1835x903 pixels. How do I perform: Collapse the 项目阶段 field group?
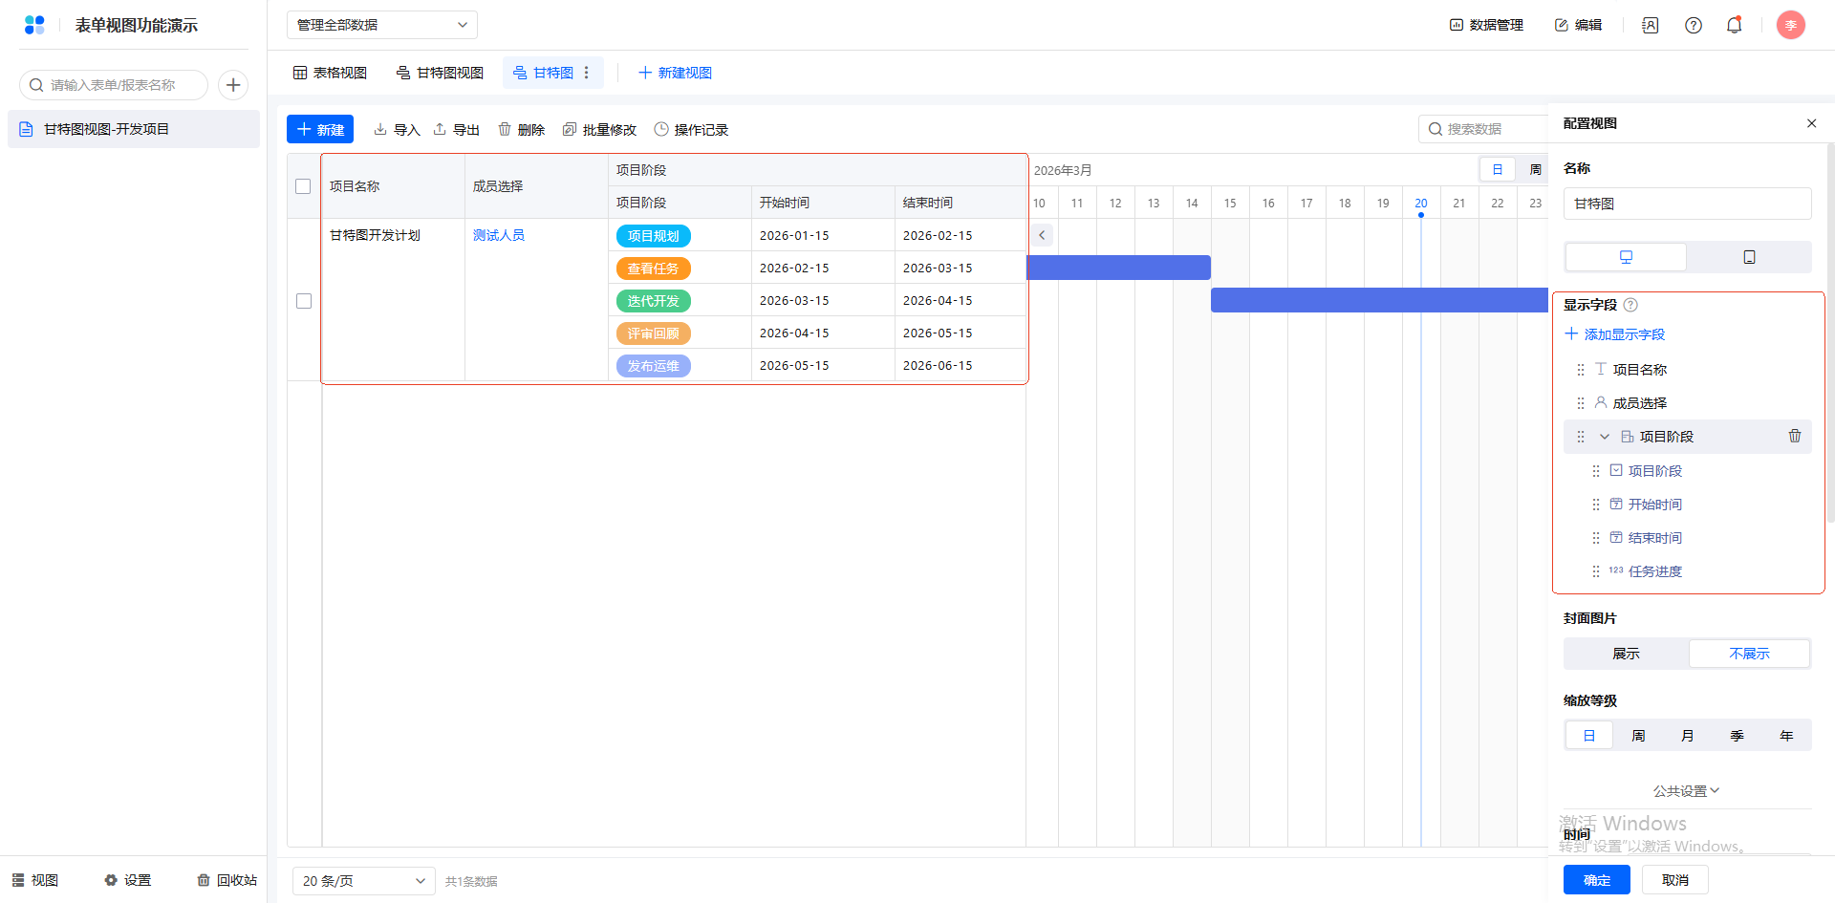tap(1605, 437)
